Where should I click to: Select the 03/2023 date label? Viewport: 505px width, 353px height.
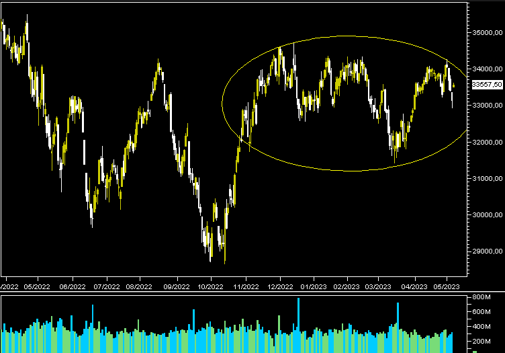(x=379, y=286)
